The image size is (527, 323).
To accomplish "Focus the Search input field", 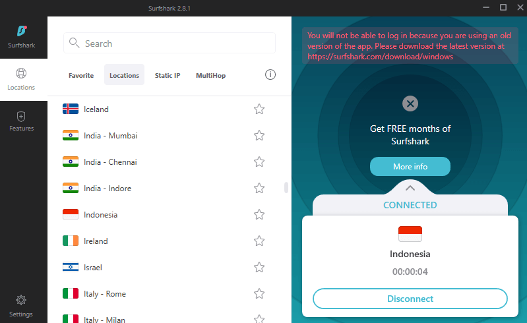I will [170, 43].
